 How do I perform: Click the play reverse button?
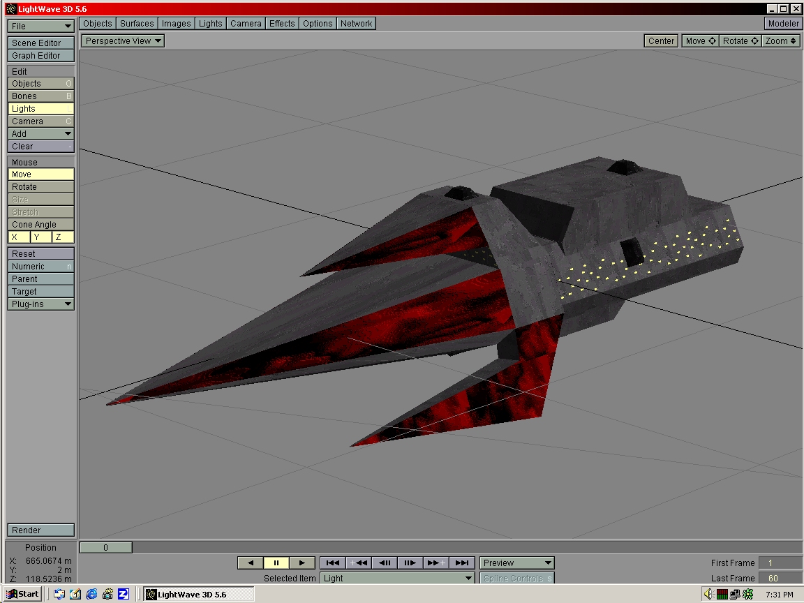pyautogui.click(x=251, y=563)
